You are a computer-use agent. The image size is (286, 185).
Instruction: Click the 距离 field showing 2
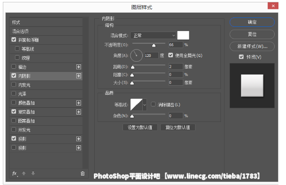[x=176, y=66]
